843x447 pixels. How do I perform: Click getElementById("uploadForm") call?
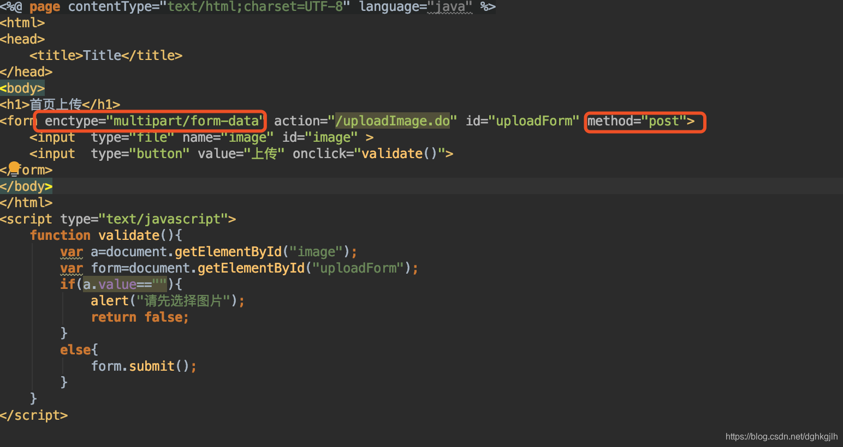pyautogui.click(x=304, y=268)
